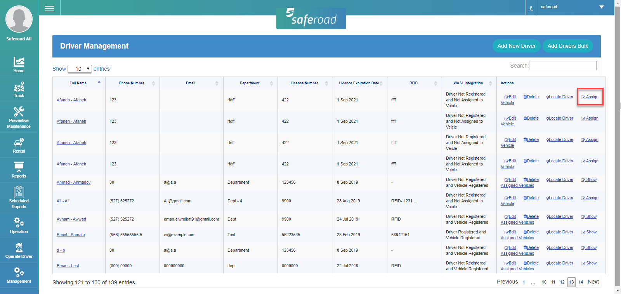Delete the Ali - Ali driver

pyautogui.click(x=531, y=198)
